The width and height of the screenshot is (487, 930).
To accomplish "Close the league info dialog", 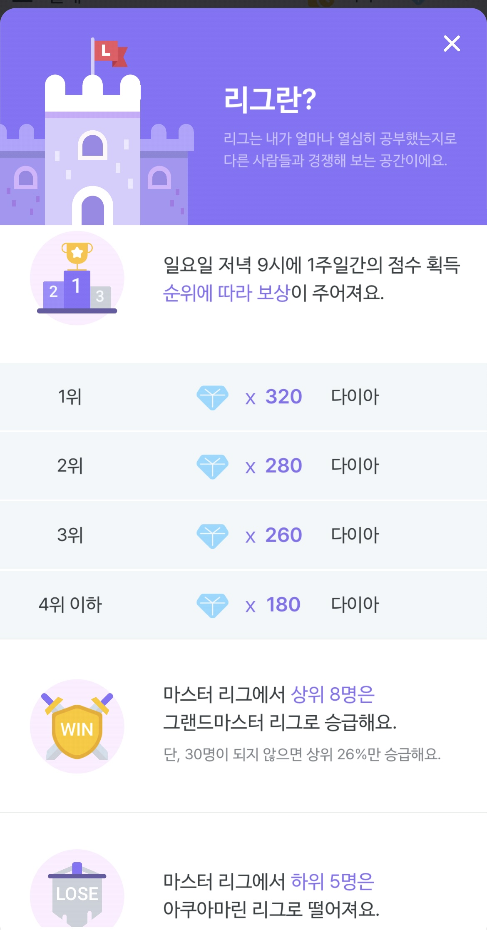I will click(452, 43).
